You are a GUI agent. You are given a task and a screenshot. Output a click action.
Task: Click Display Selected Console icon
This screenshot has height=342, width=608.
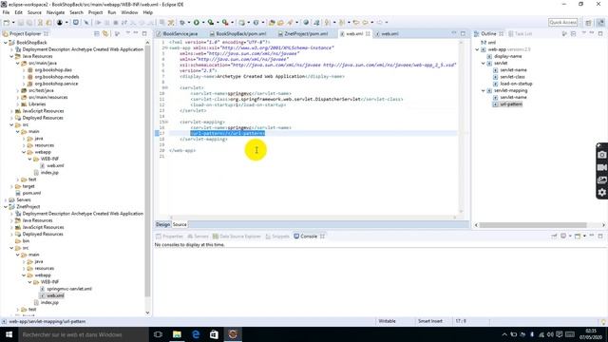coord(563,237)
